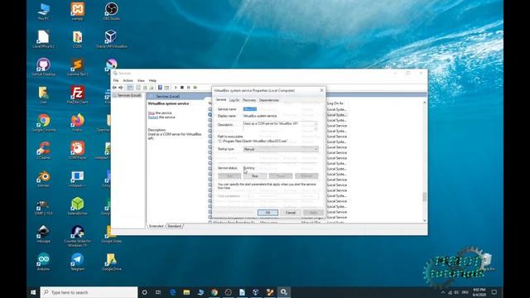
Task: Show hidden system tray icons chevron
Action: point(443,292)
